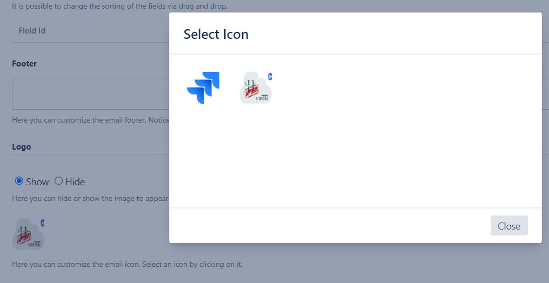
Task: Click the "Hide" label text
Action: 75,182
